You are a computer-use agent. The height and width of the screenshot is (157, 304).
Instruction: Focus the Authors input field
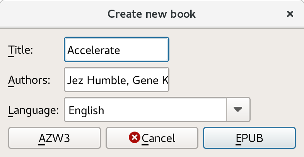pos(116,80)
